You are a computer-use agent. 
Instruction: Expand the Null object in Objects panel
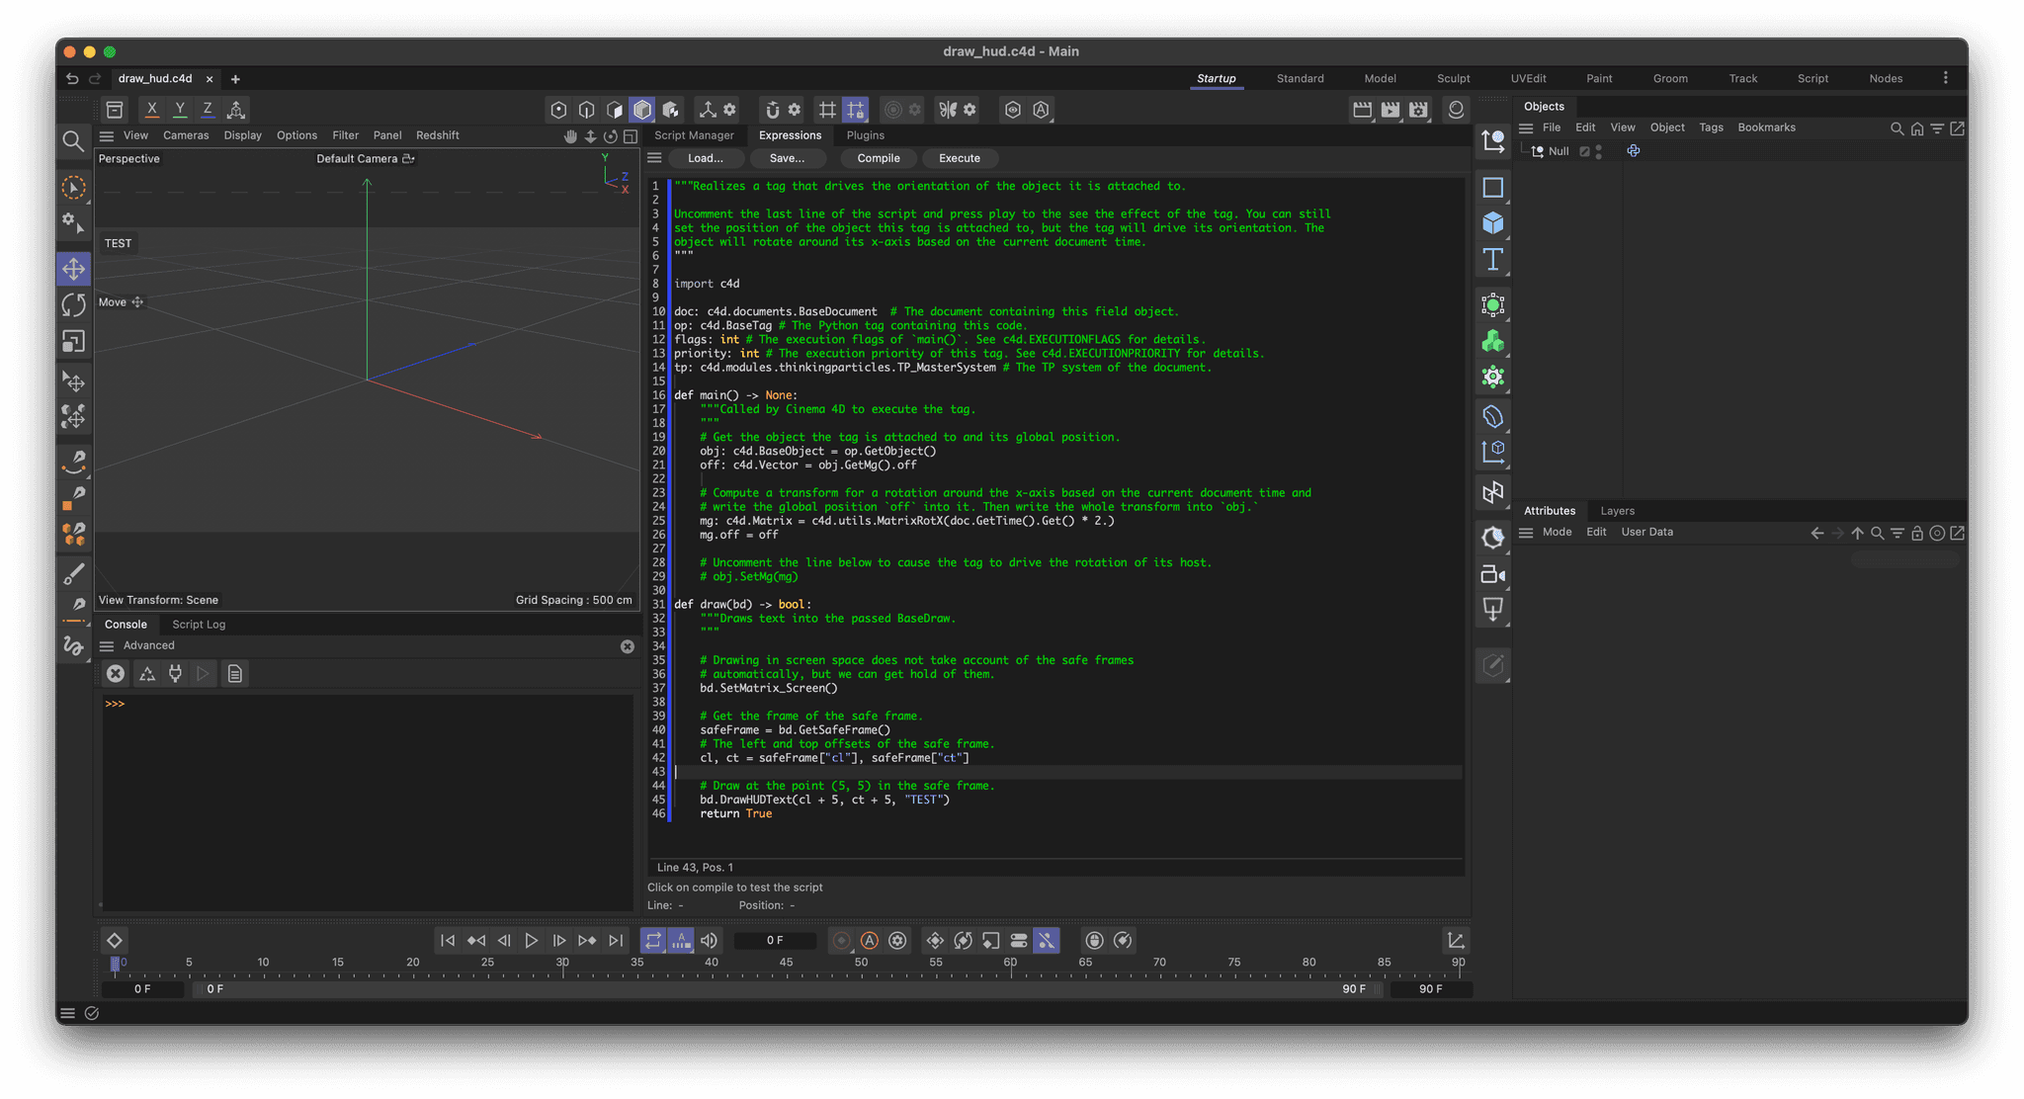tap(1529, 150)
